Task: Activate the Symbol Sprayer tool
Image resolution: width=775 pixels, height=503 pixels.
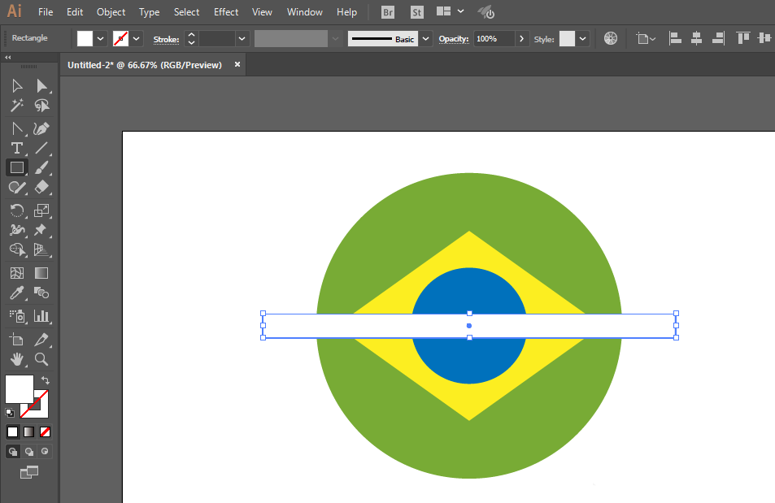Action: pos(17,316)
